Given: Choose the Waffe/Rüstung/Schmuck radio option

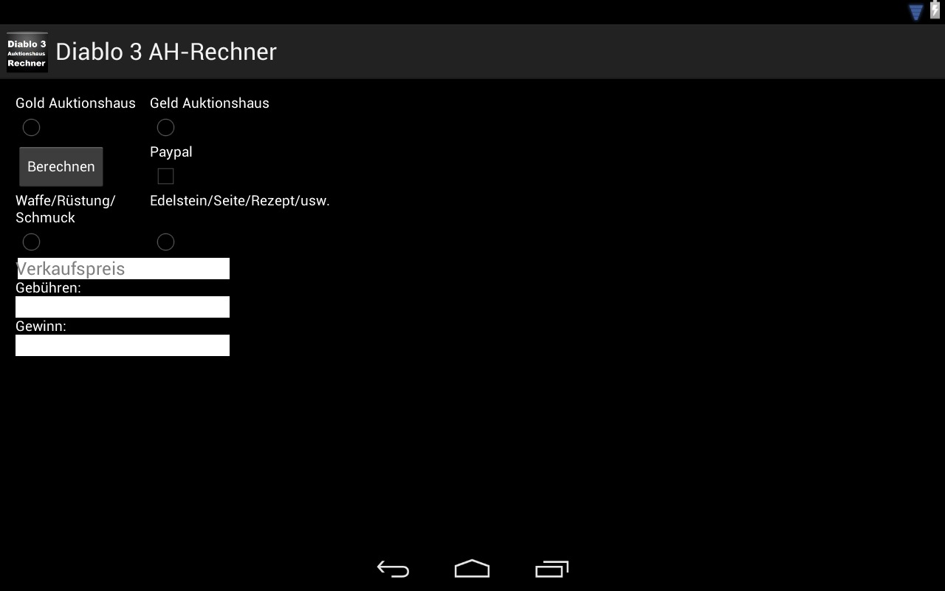Looking at the screenshot, I should coord(31,242).
